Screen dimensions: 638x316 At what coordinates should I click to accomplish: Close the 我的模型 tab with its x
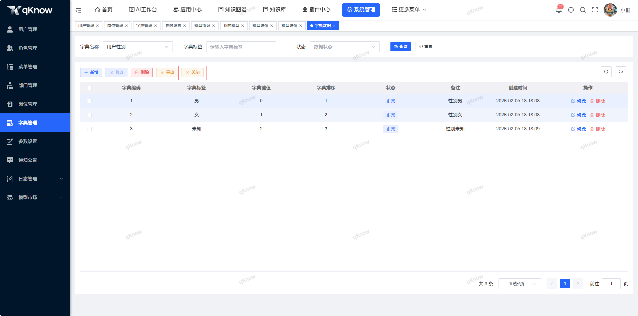point(243,26)
